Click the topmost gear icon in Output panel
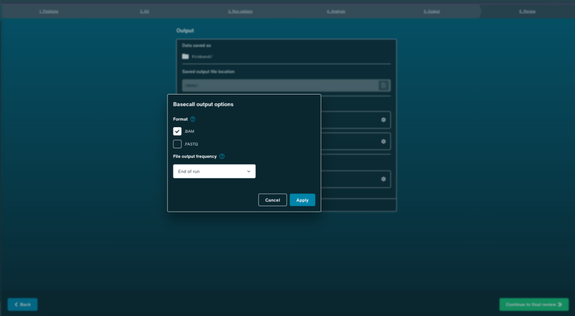The width and height of the screenshot is (575, 316). 383,120
